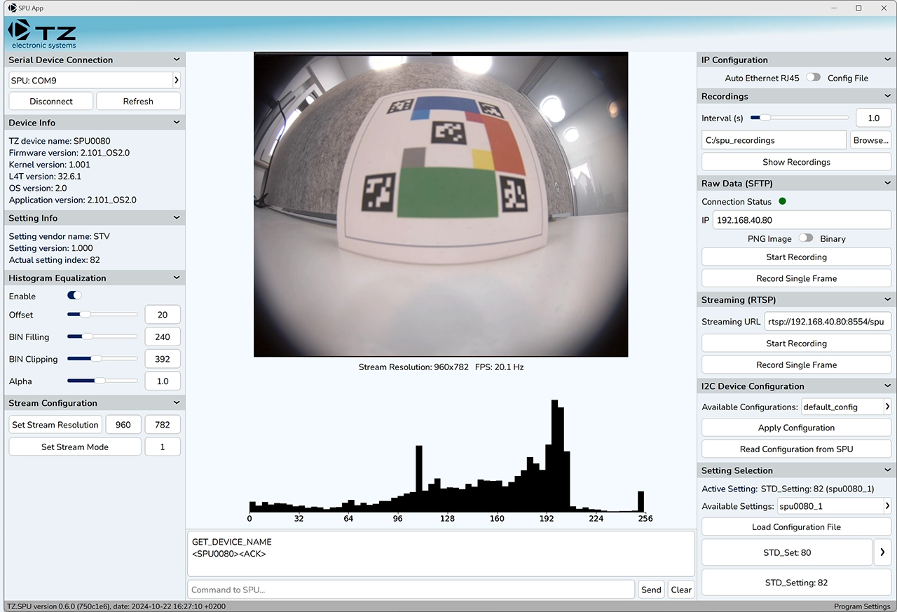Click the Command to SPU input field
Screen dimensions: 897x612
coord(411,590)
